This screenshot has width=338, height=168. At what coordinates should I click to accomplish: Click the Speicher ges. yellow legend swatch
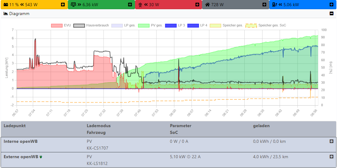(216, 25)
